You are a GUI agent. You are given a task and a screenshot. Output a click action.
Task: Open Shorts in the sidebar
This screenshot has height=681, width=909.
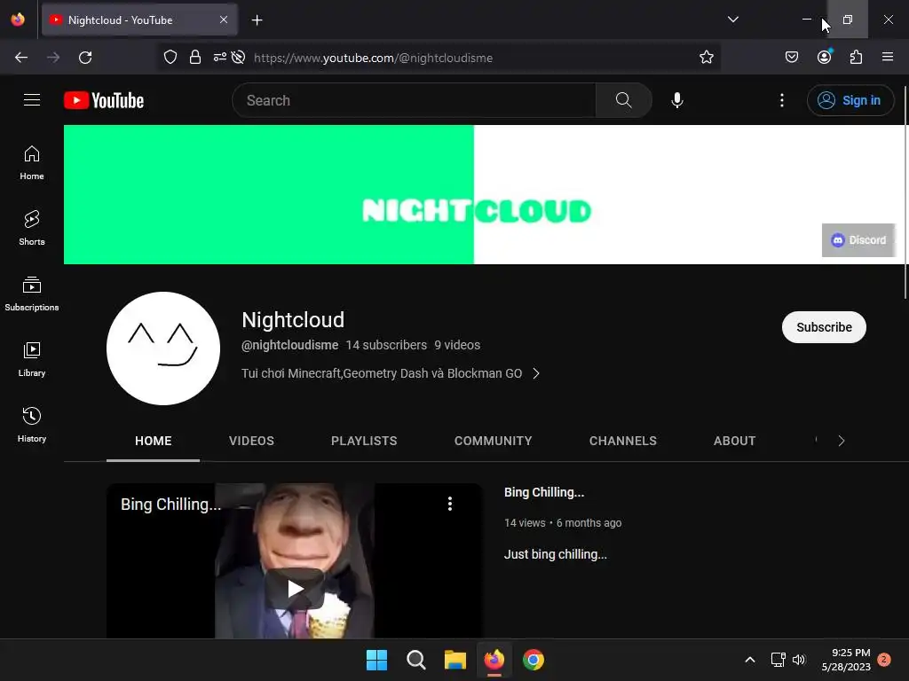[32, 228]
